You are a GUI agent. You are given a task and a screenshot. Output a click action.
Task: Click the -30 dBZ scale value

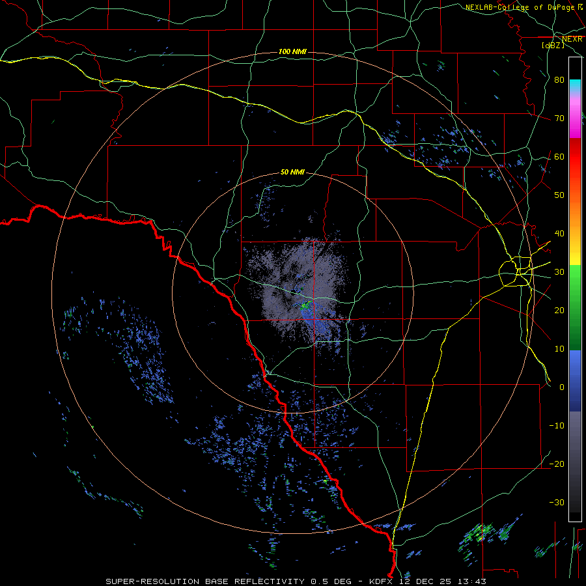[557, 503]
